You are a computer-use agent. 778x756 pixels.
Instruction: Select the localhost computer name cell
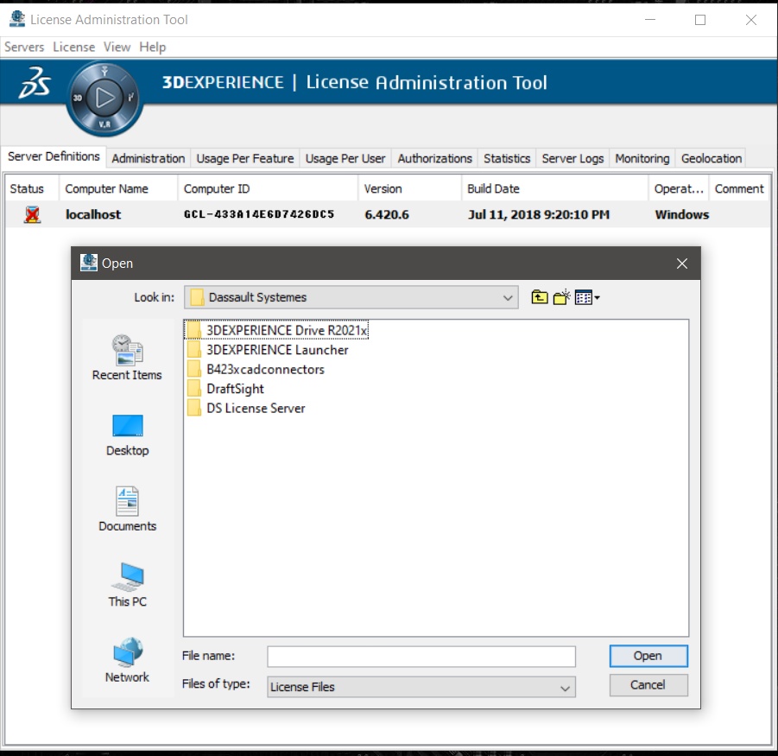pyautogui.click(x=93, y=214)
